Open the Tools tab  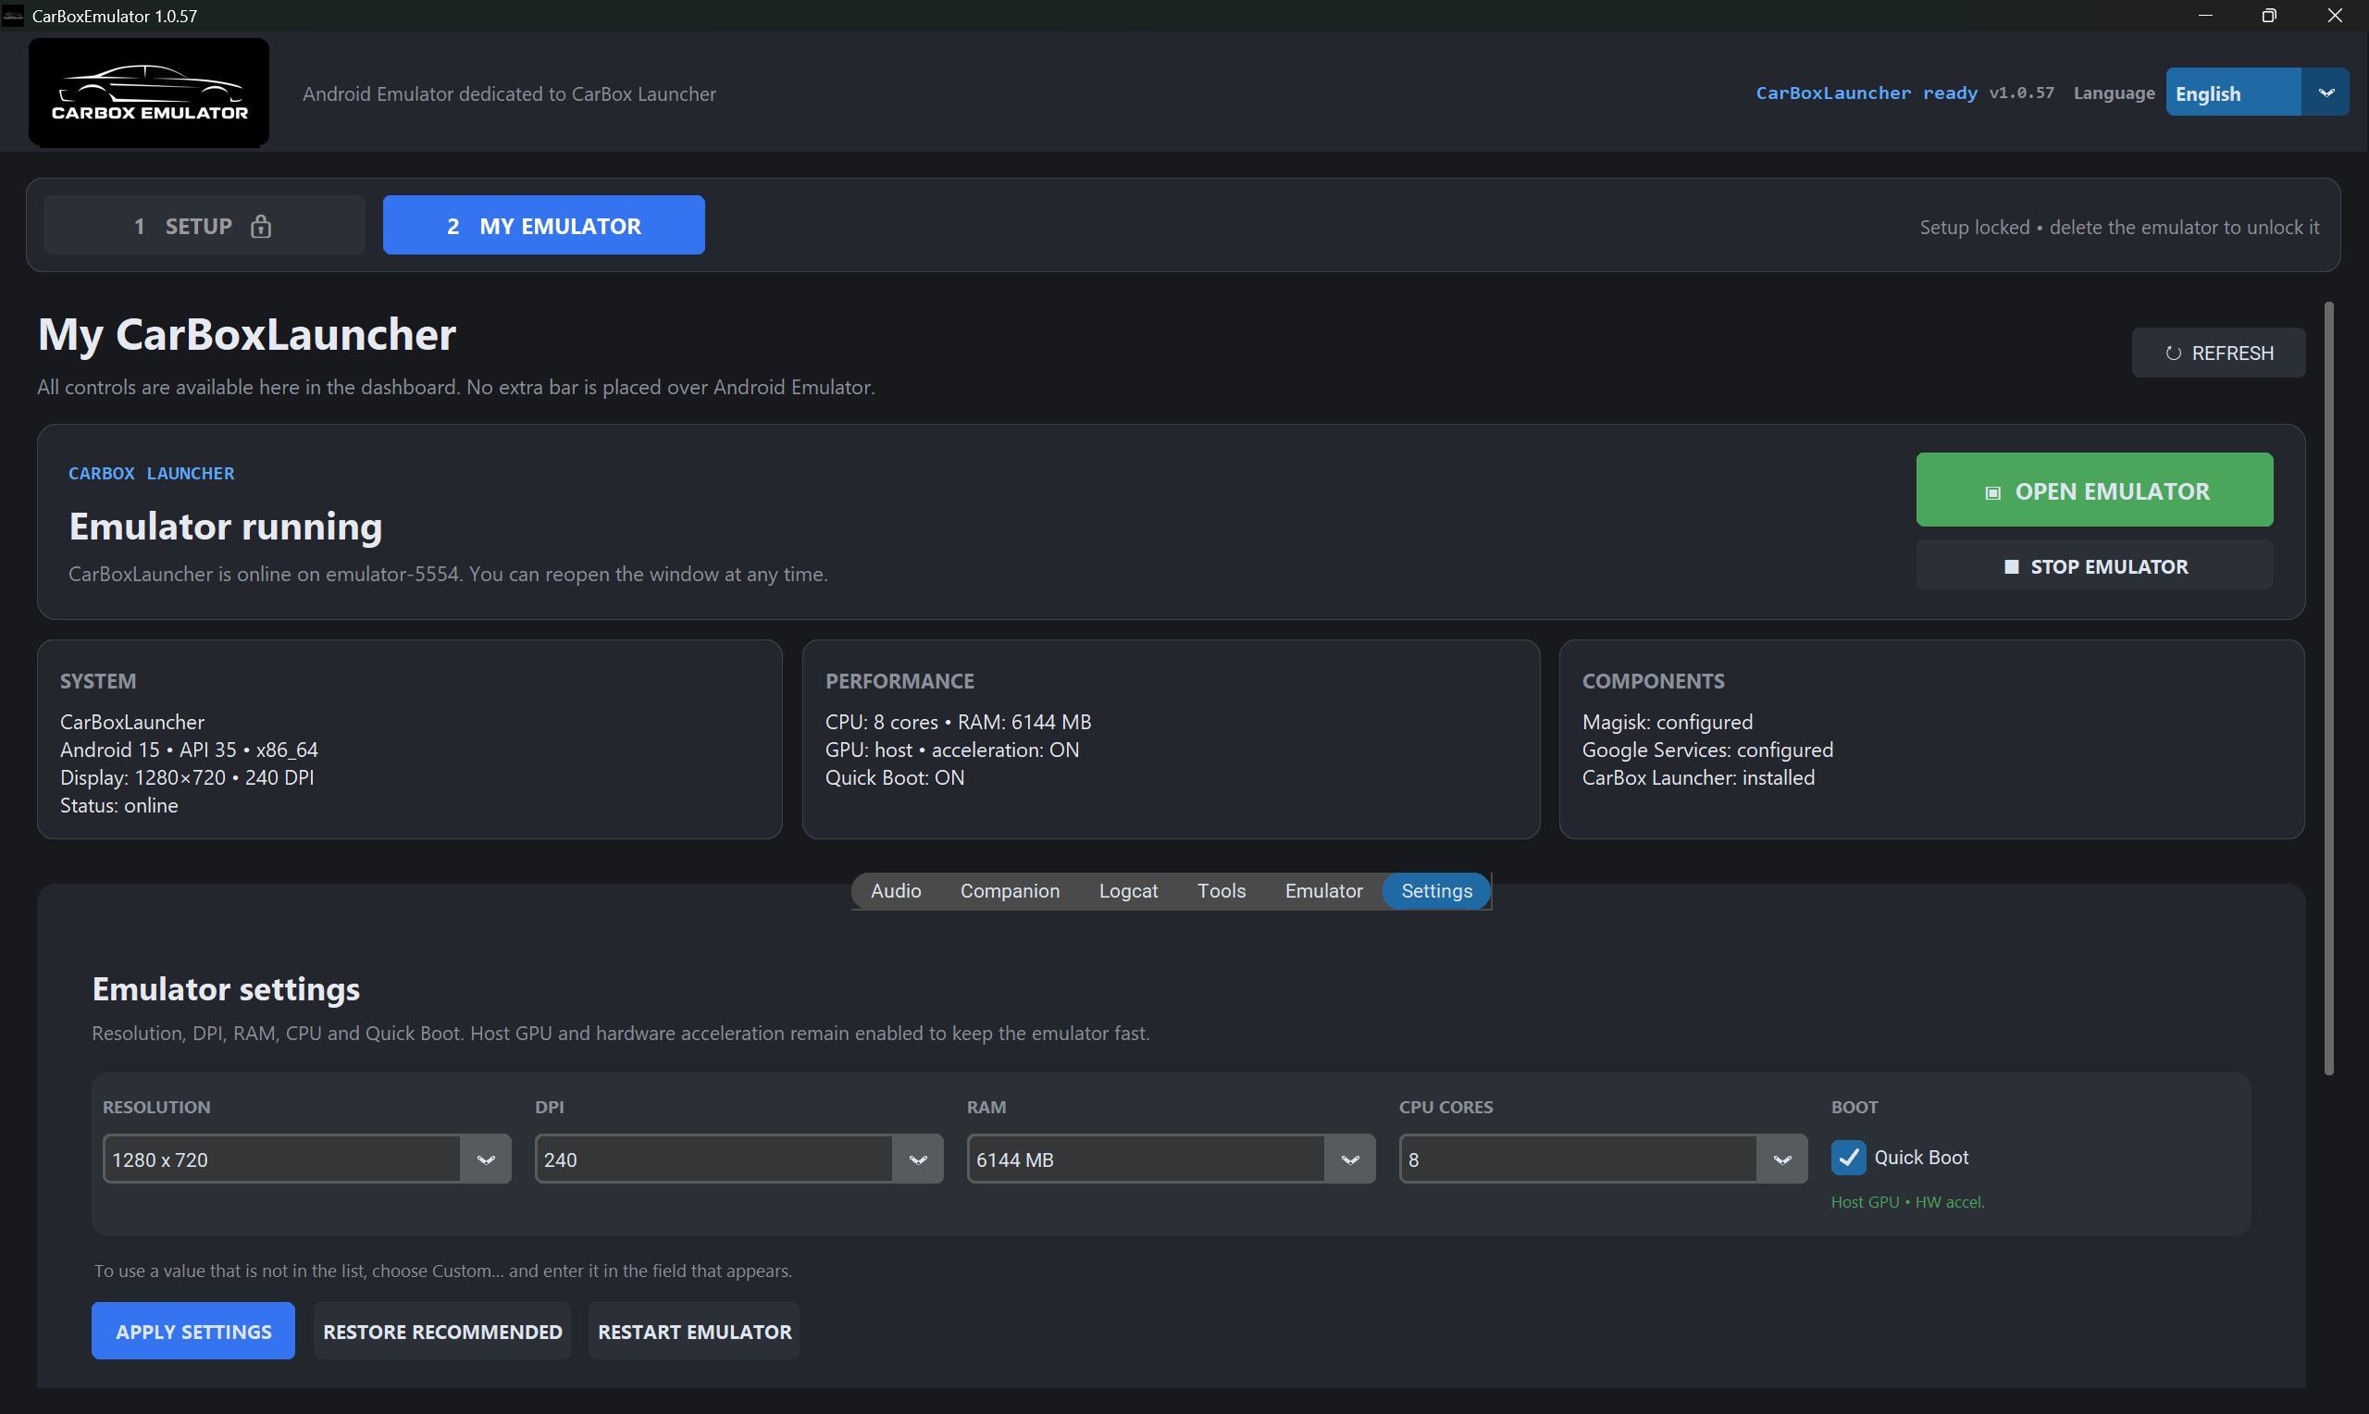(1222, 891)
